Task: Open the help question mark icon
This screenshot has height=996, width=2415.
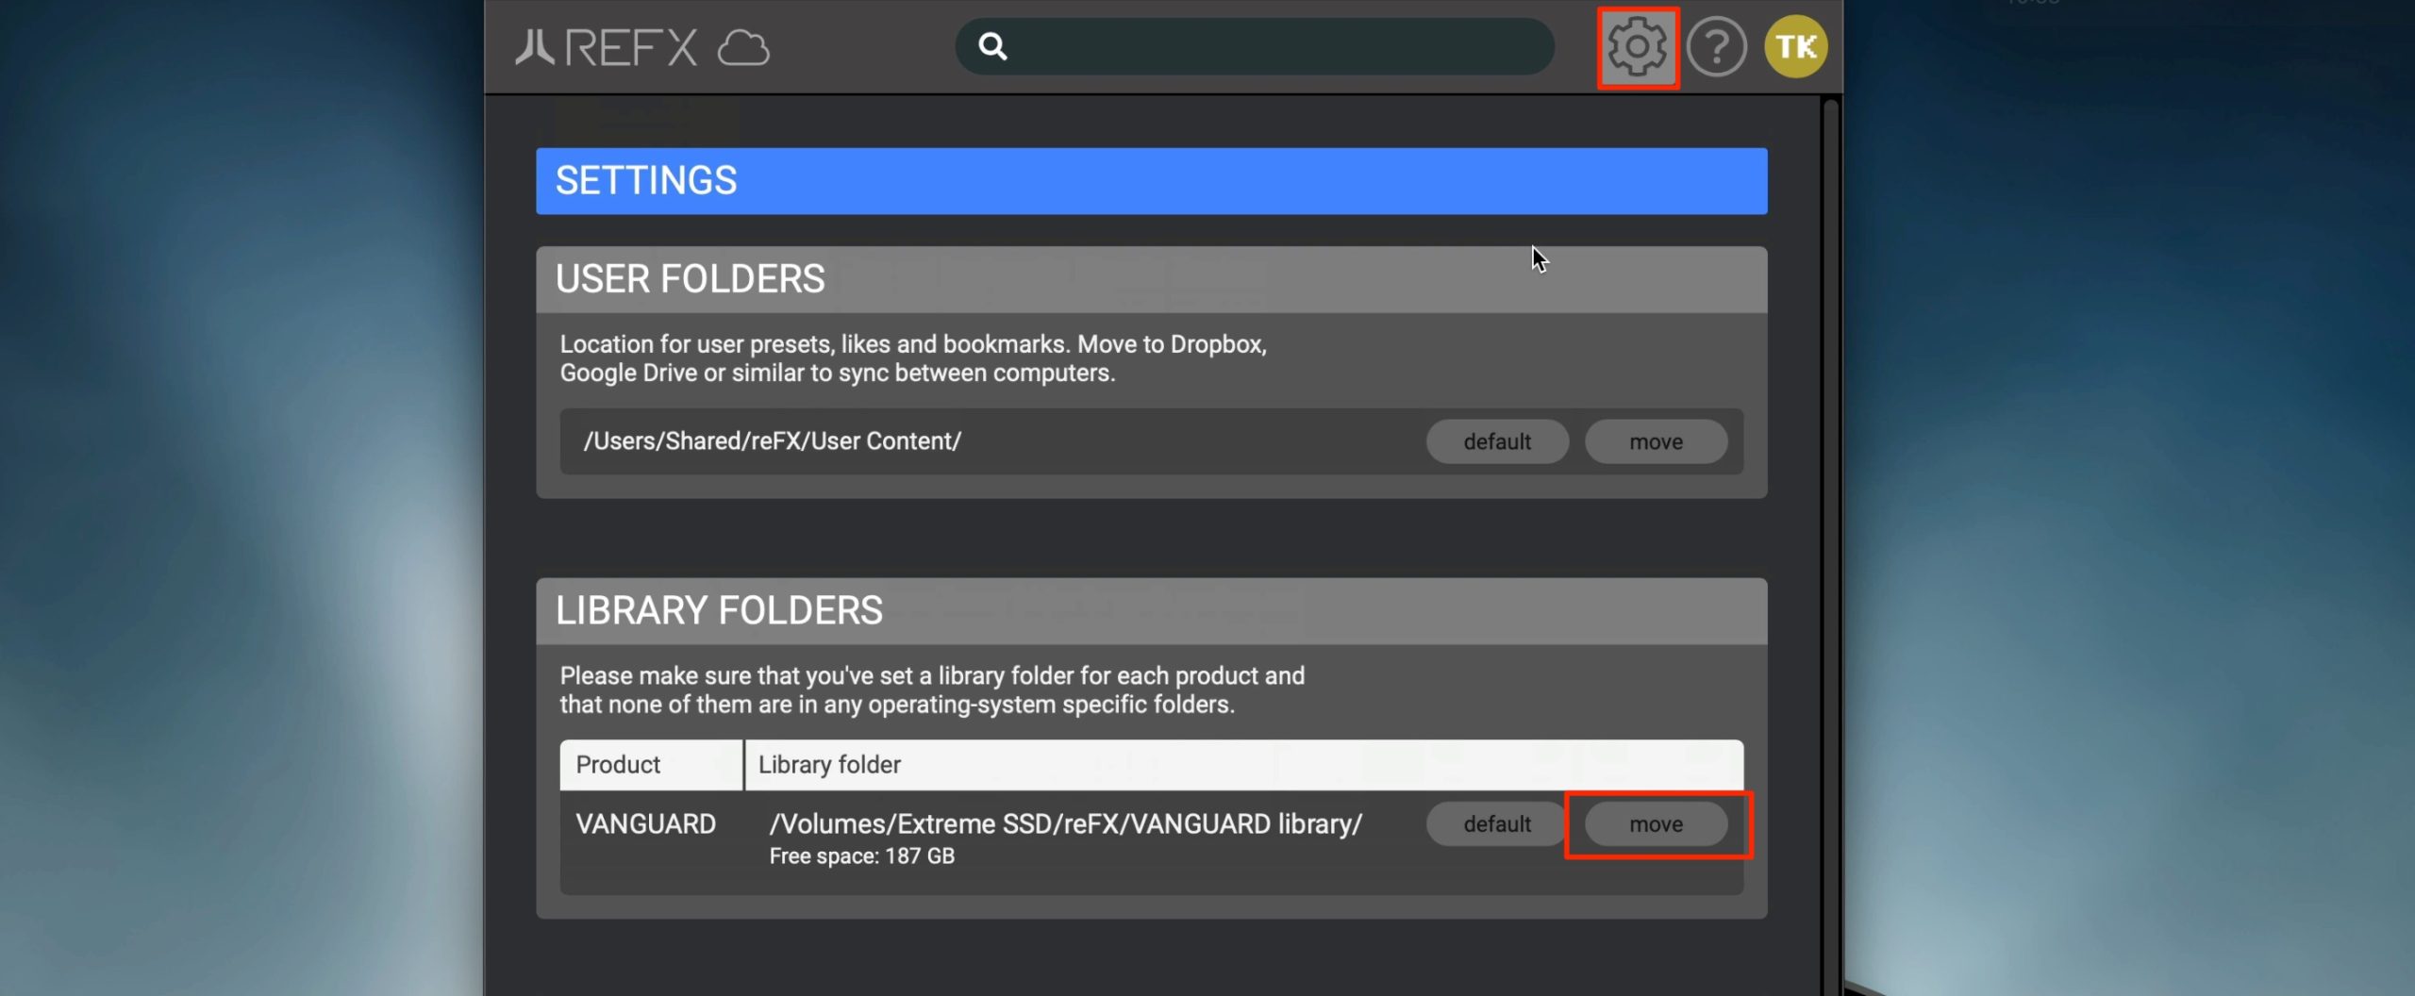Action: 1716,47
